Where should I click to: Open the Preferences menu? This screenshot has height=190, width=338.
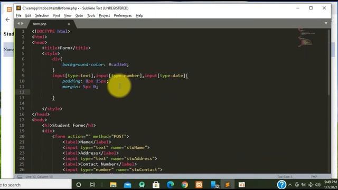tap(123, 15)
